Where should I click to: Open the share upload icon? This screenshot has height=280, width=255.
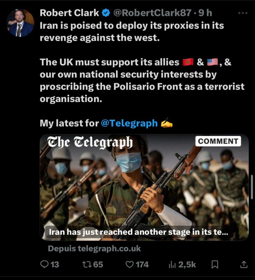243,265
